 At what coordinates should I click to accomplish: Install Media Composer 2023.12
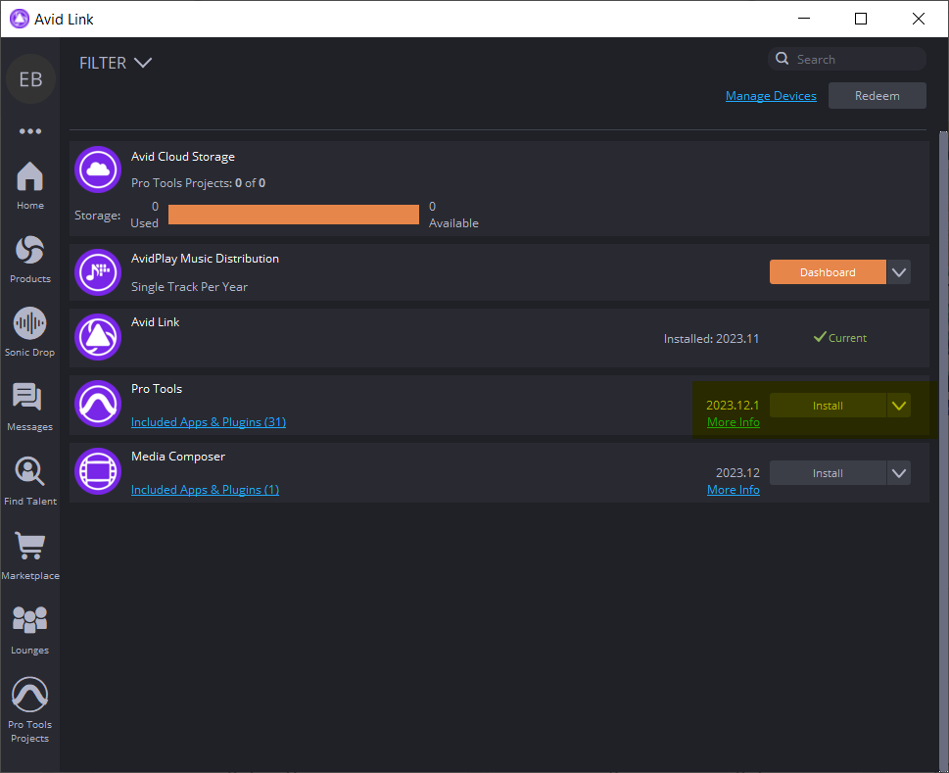click(828, 473)
